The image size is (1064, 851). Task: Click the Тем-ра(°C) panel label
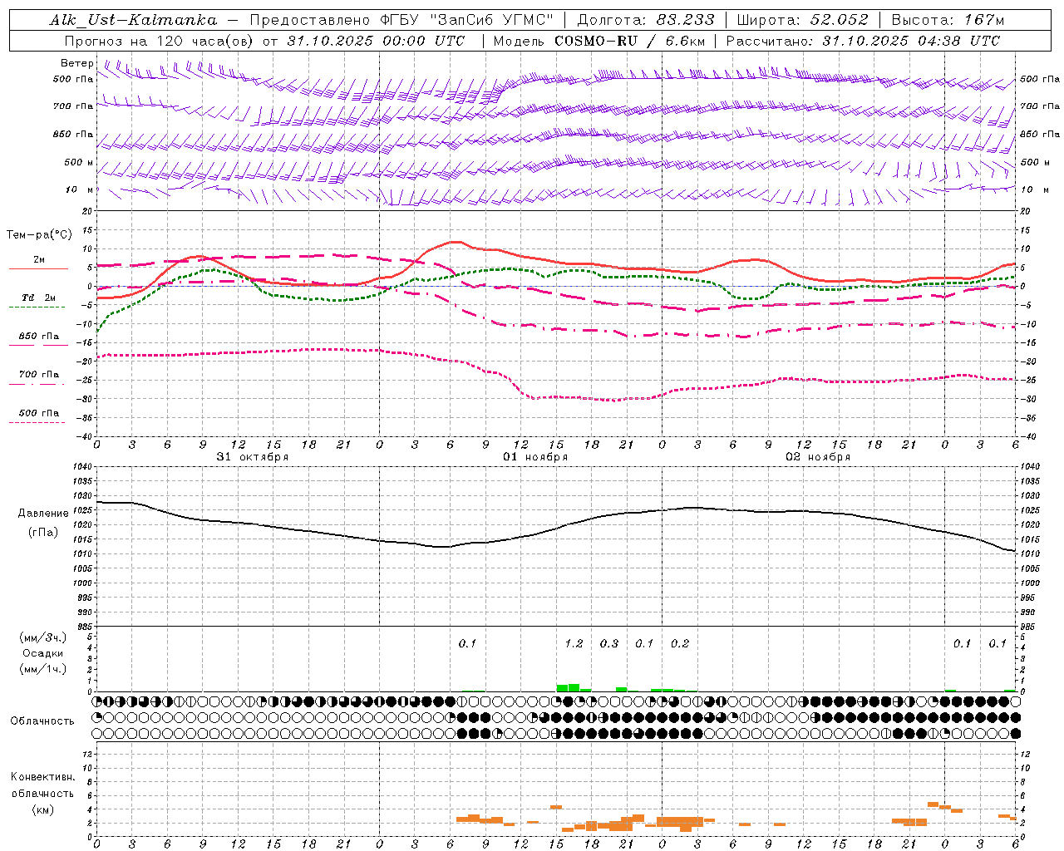[x=39, y=235]
